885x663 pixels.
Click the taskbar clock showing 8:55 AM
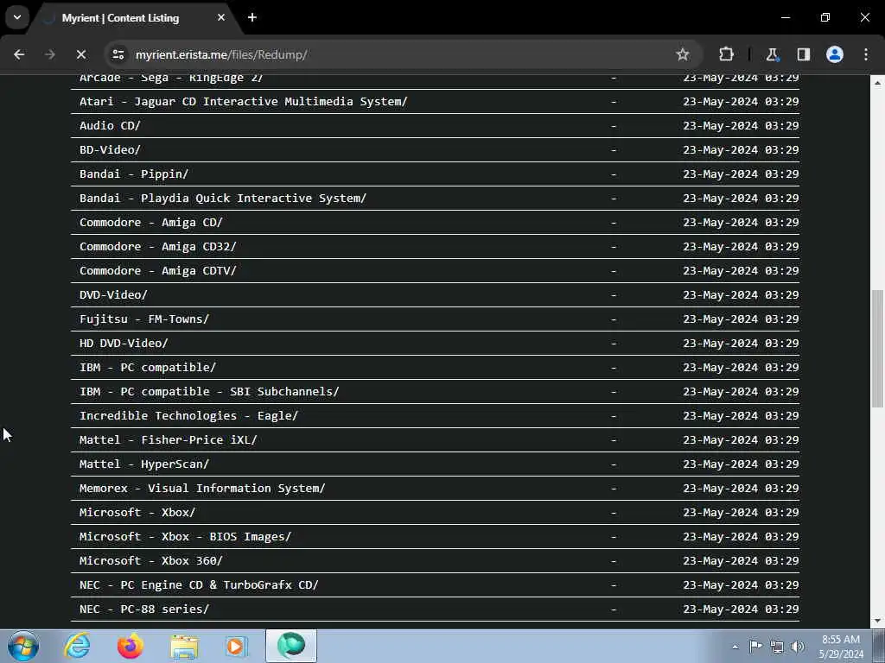pos(841,647)
